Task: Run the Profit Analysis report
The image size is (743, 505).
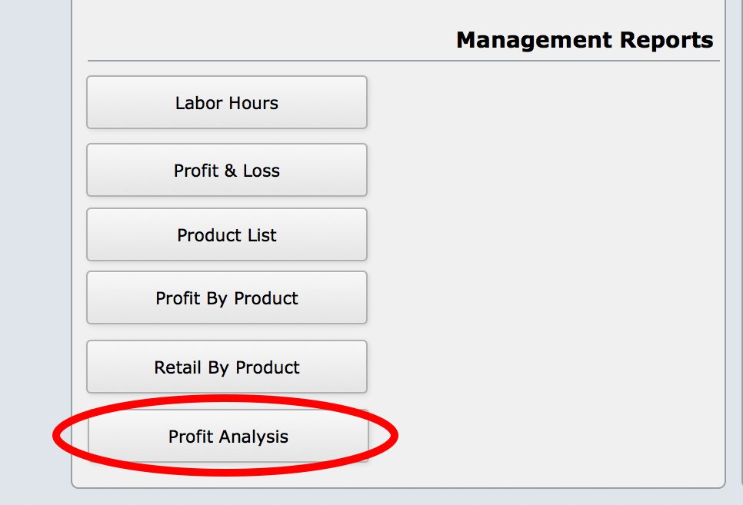Action: (228, 436)
